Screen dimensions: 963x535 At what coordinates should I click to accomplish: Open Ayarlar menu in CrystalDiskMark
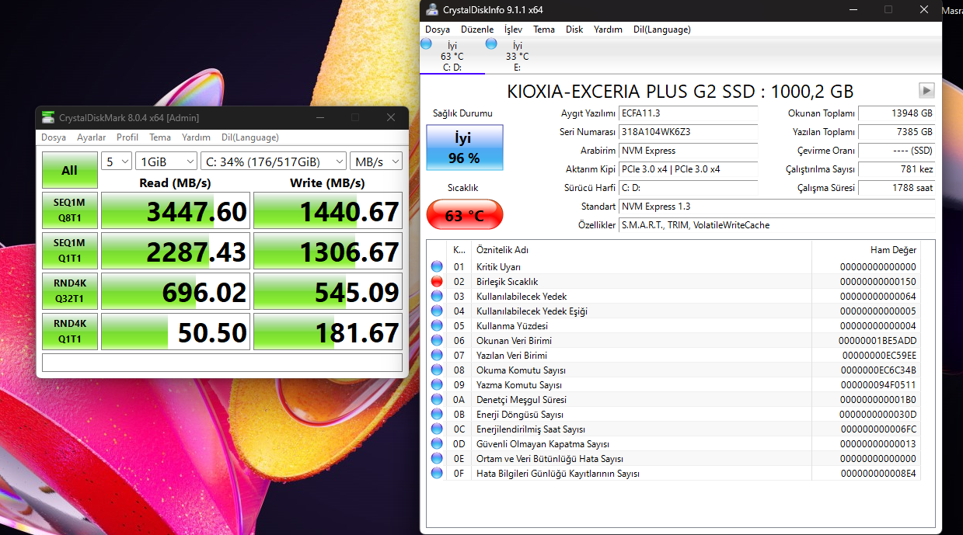pos(92,137)
